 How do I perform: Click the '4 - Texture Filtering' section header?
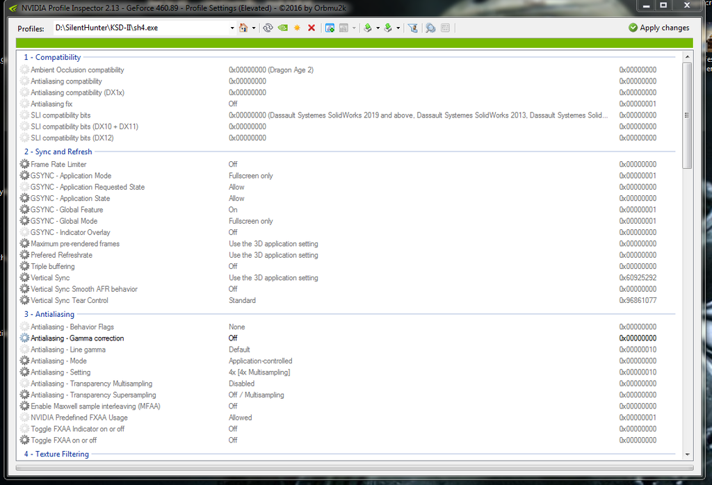pos(56,454)
